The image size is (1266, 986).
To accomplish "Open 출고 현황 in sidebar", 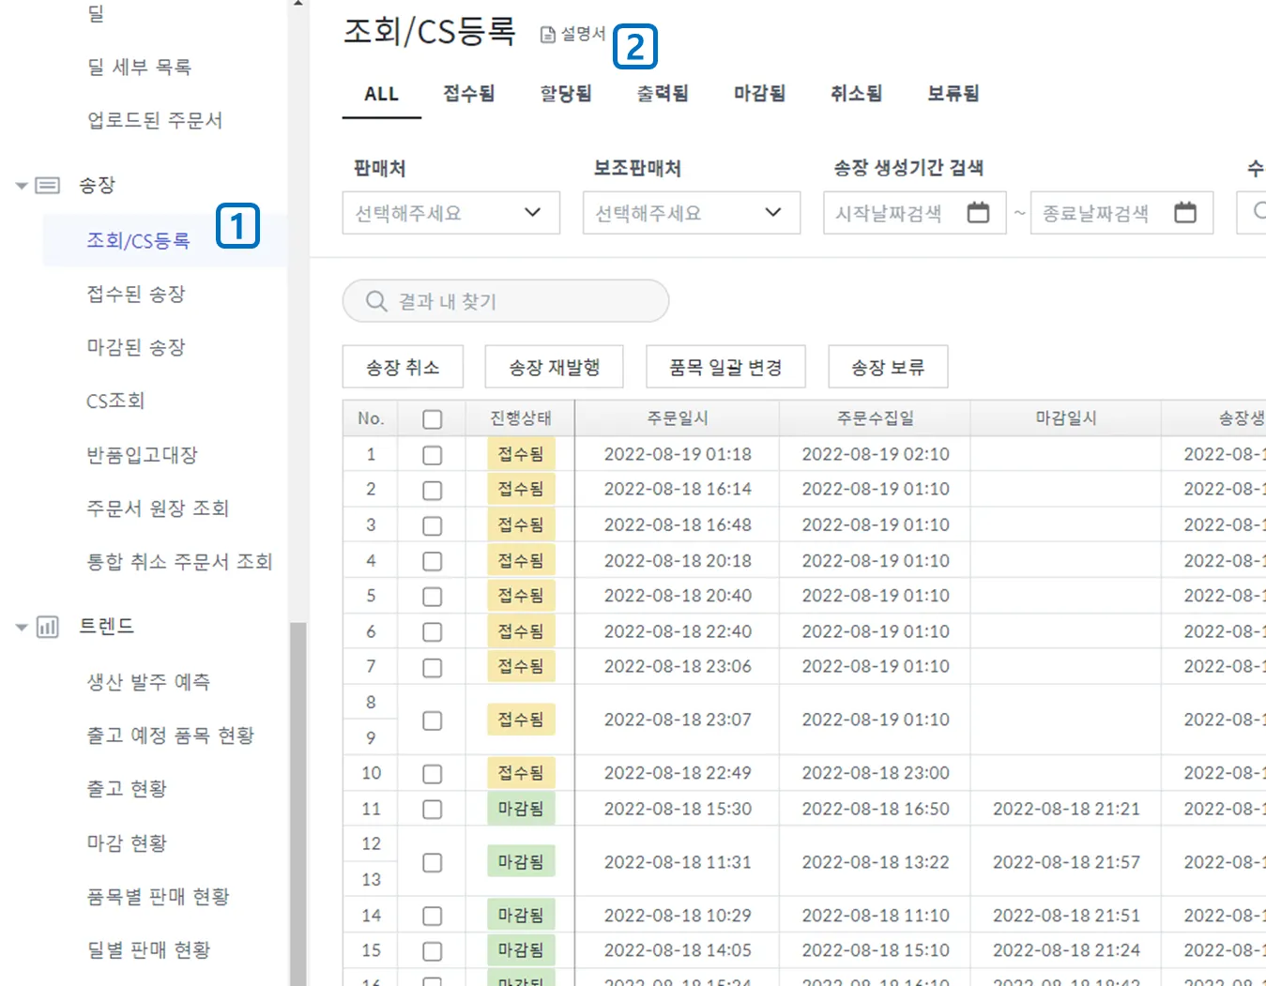I will click(127, 789).
